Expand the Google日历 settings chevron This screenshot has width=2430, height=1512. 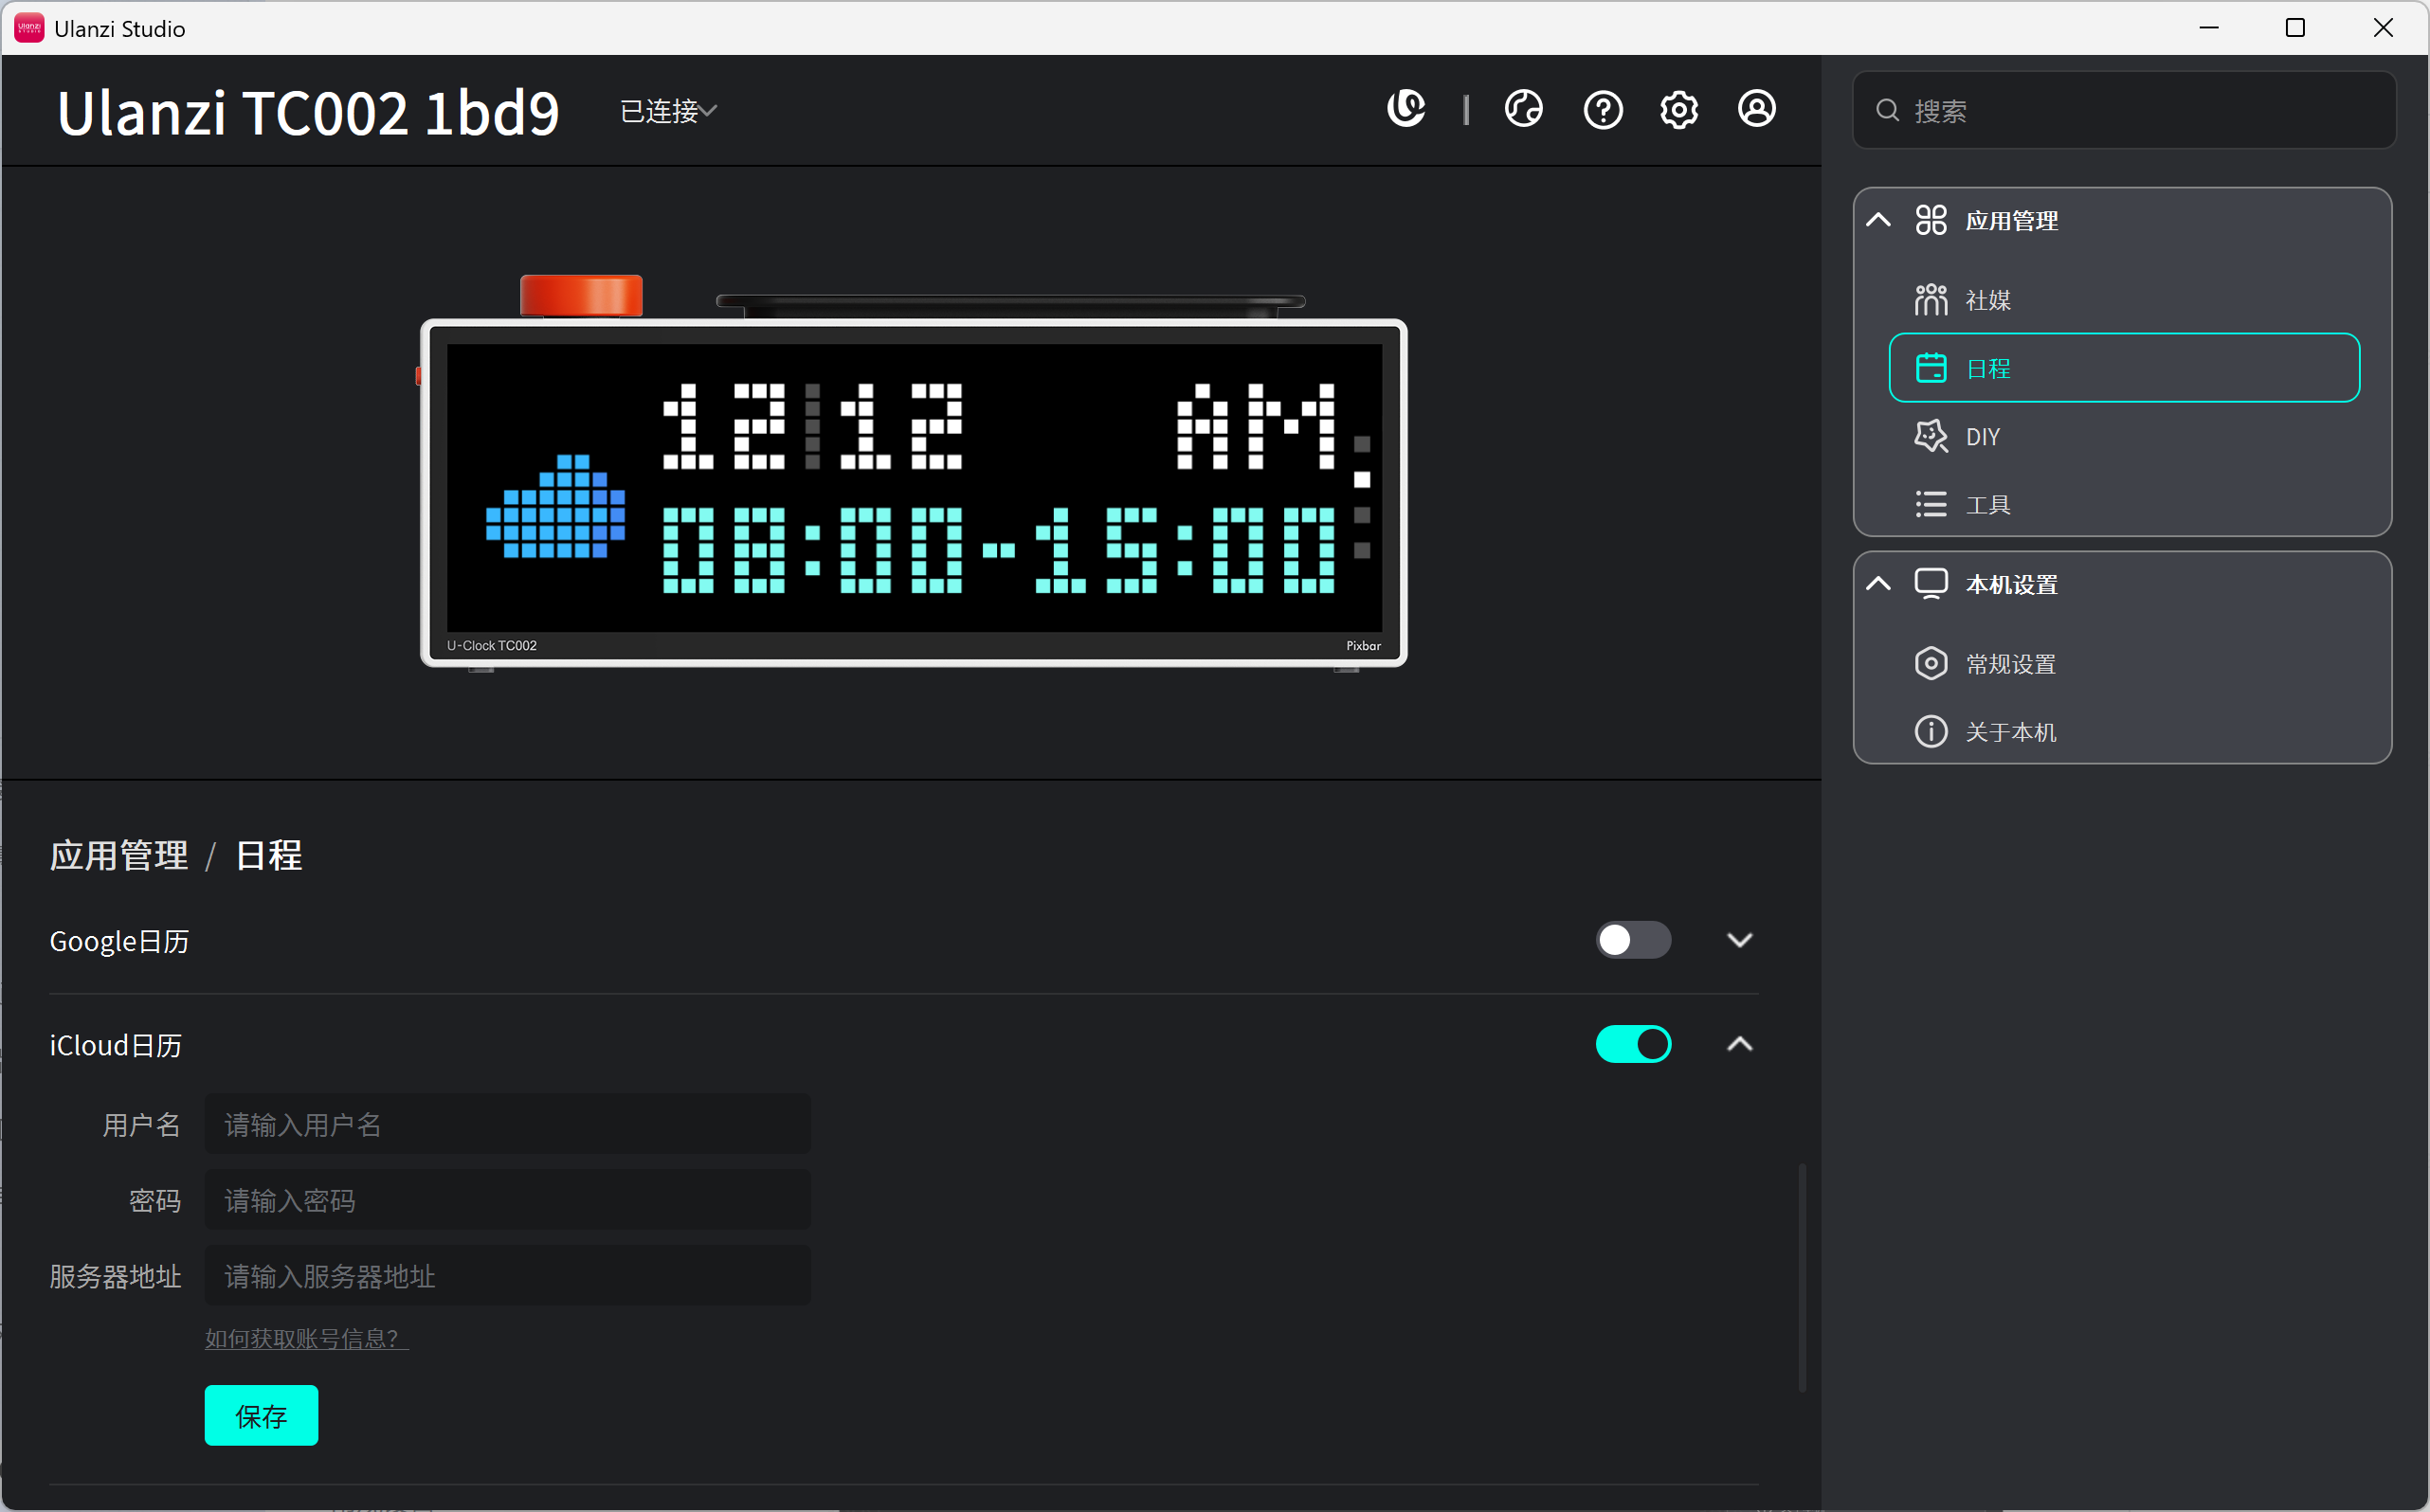coord(1740,940)
